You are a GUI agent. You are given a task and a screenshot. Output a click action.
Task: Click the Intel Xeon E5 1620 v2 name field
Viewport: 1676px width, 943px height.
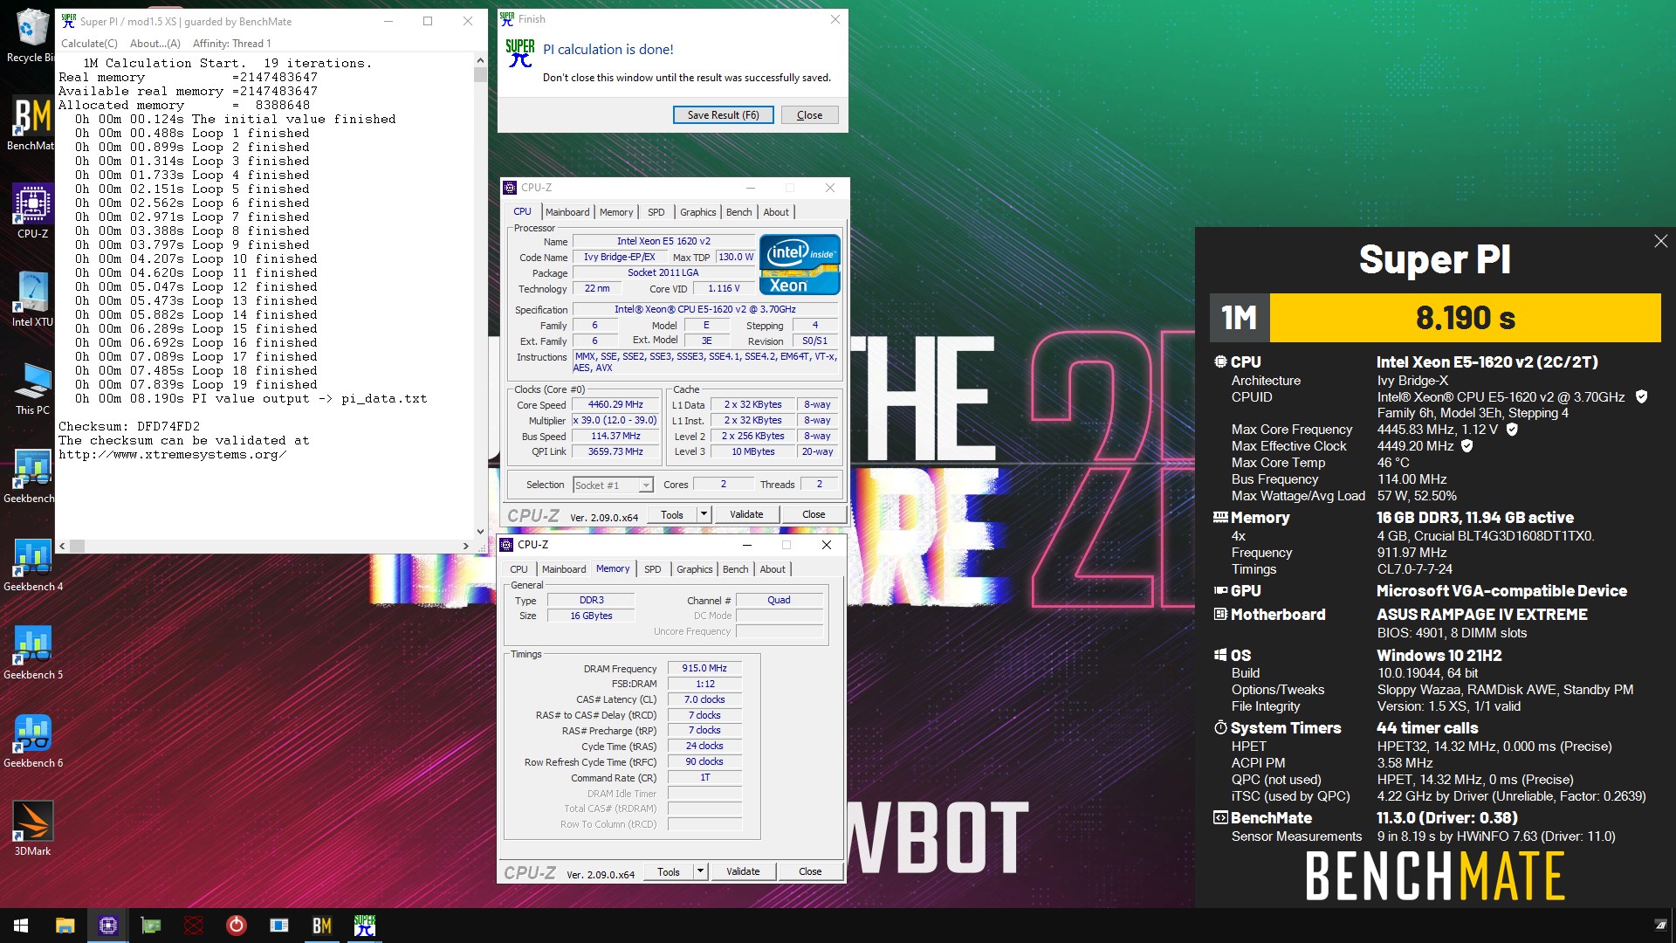(663, 241)
